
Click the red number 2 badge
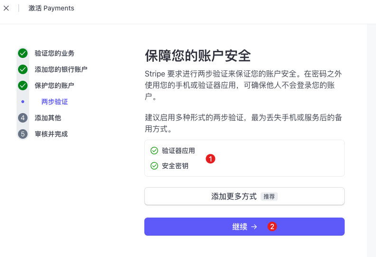(x=272, y=227)
